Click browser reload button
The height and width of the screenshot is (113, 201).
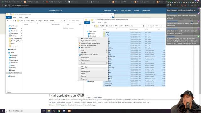(x=9, y=6)
